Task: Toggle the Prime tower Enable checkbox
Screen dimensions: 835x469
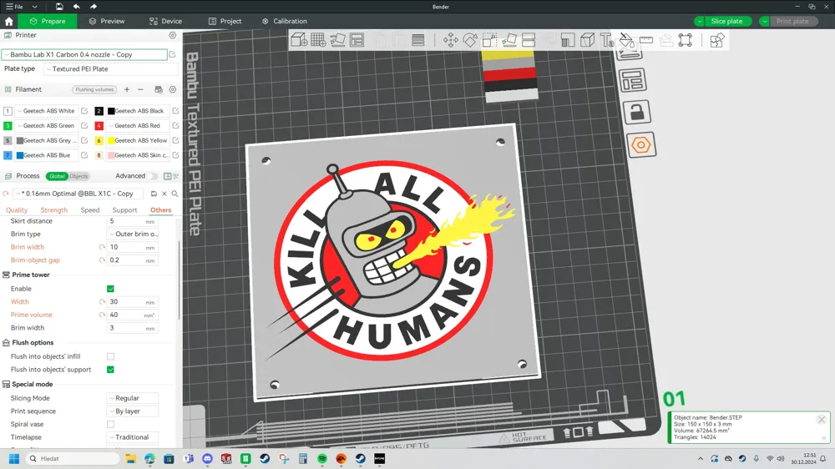Action: (110, 289)
